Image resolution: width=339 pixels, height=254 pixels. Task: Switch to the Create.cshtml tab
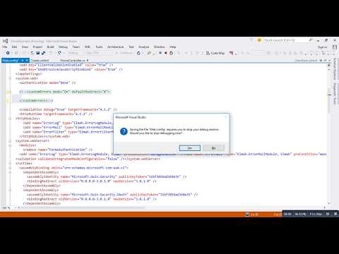tap(40, 61)
